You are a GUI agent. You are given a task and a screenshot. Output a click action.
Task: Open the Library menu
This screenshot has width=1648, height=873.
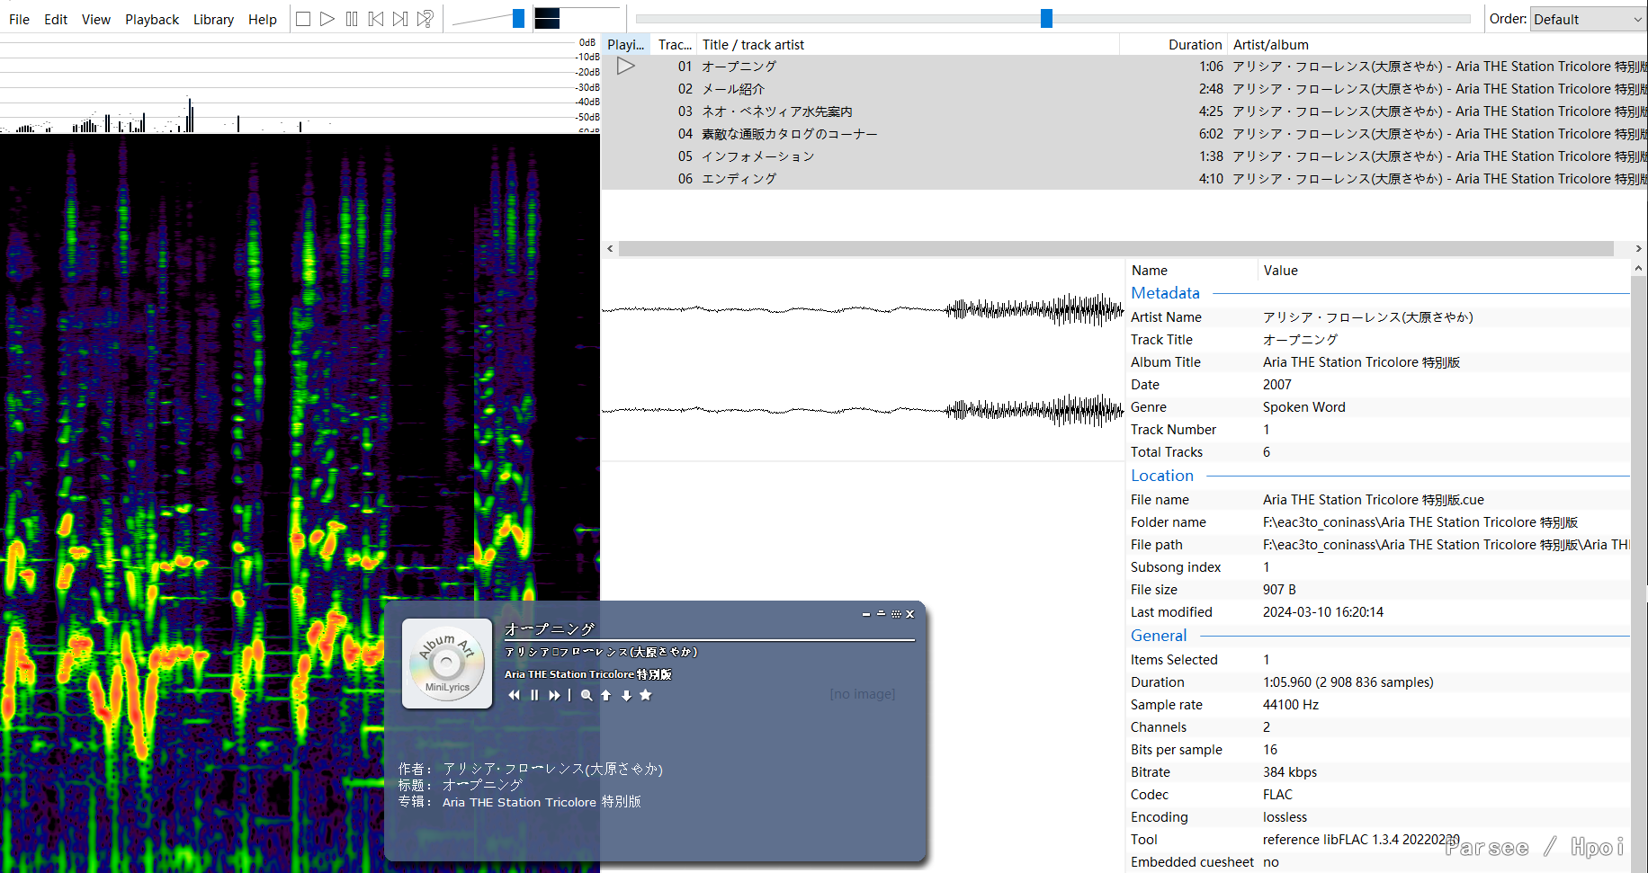[x=213, y=20]
